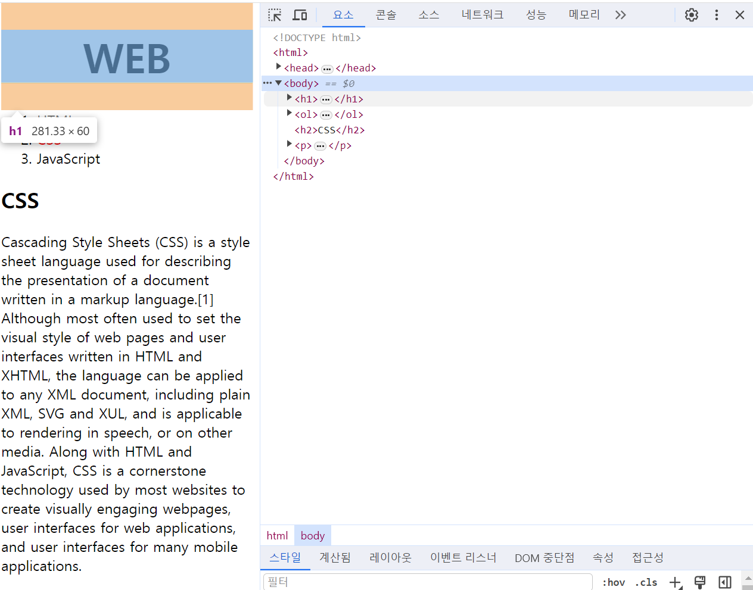Toggle the device emulation toolbar
Screen dimensions: 753x590
click(x=300, y=14)
